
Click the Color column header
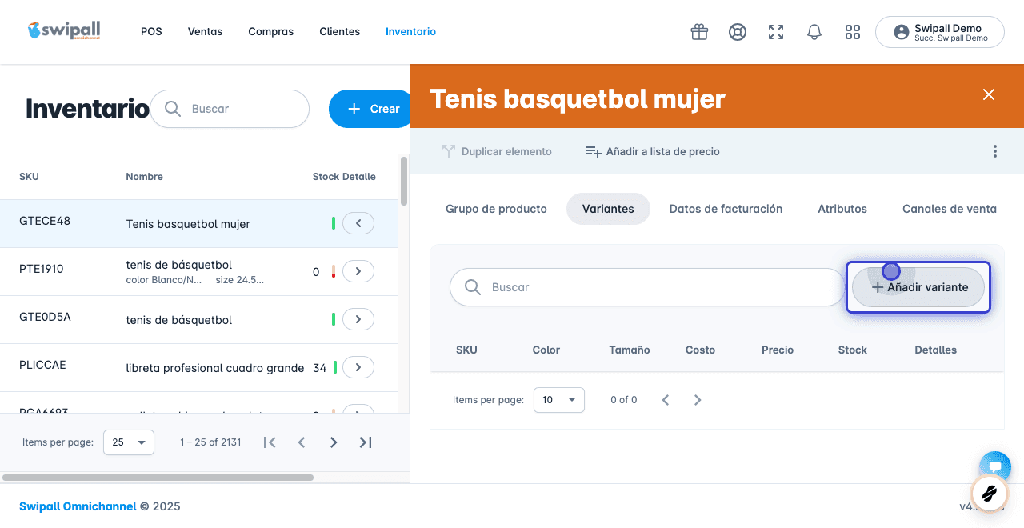[546, 350]
